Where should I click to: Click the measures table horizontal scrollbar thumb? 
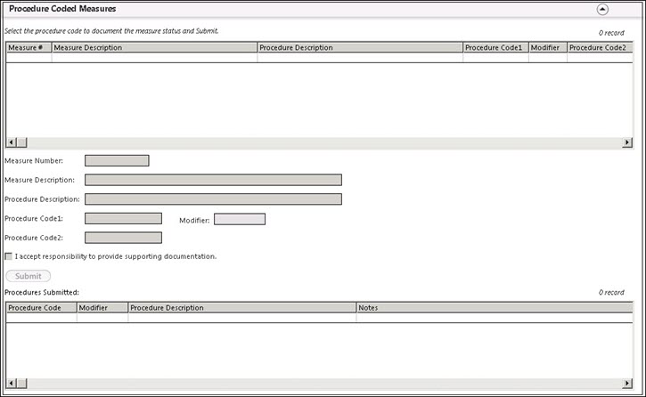coord(22,142)
